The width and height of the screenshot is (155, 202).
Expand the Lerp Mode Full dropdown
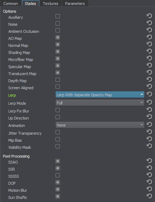click(x=100, y=103)
